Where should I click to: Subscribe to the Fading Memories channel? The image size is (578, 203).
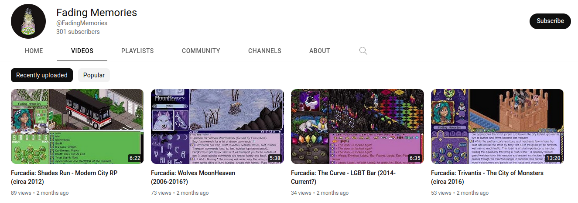550,21
